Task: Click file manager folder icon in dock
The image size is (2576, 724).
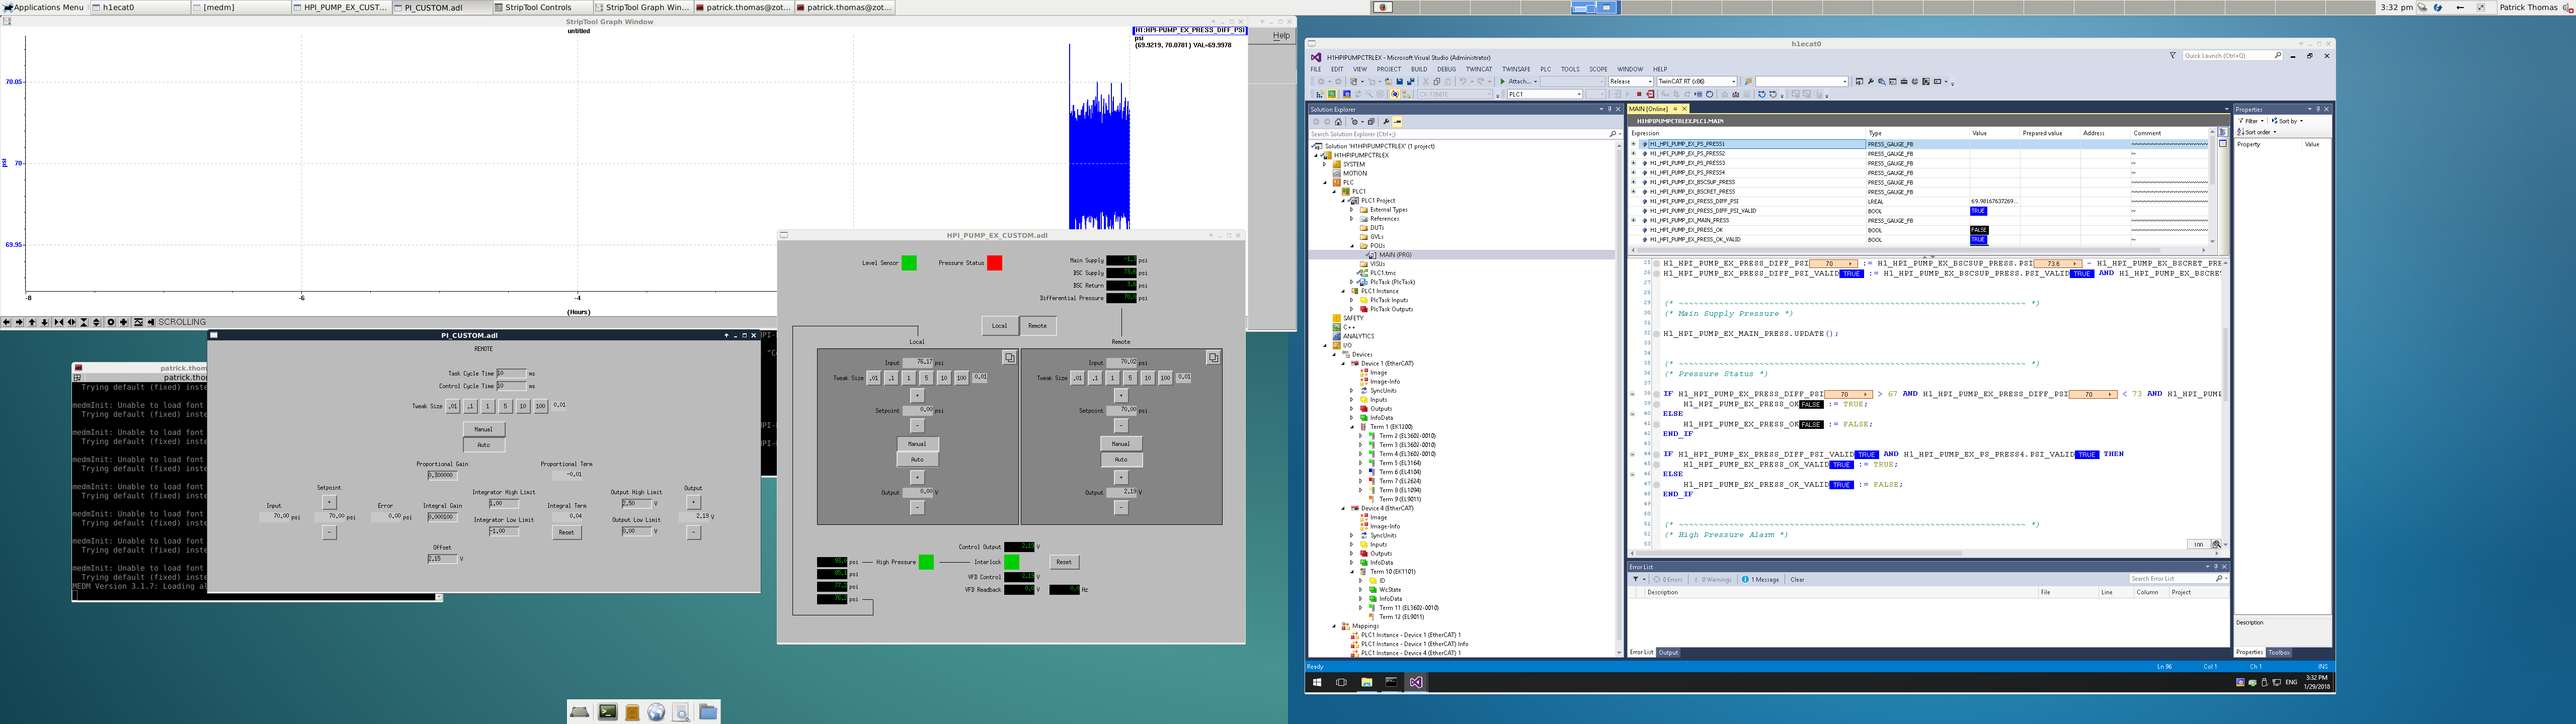Action: pos(708,712)
